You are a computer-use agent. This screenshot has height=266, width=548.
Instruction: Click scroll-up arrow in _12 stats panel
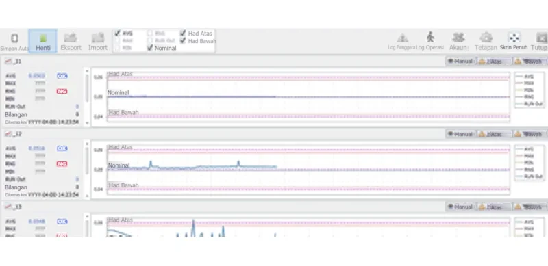point(88,144)
